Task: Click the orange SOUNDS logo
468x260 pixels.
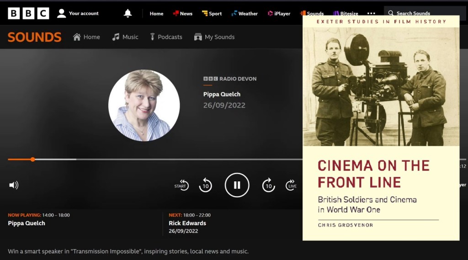Action: [35, 37]
